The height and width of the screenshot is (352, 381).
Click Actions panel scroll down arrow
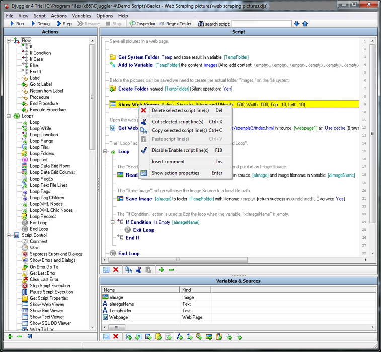[92, 327]
